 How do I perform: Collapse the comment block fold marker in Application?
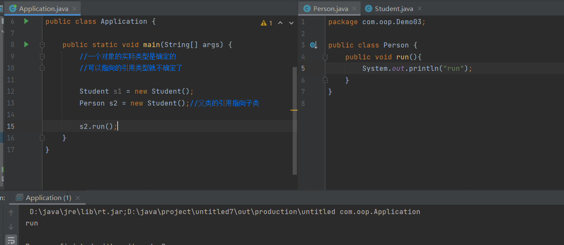(42, 56)
